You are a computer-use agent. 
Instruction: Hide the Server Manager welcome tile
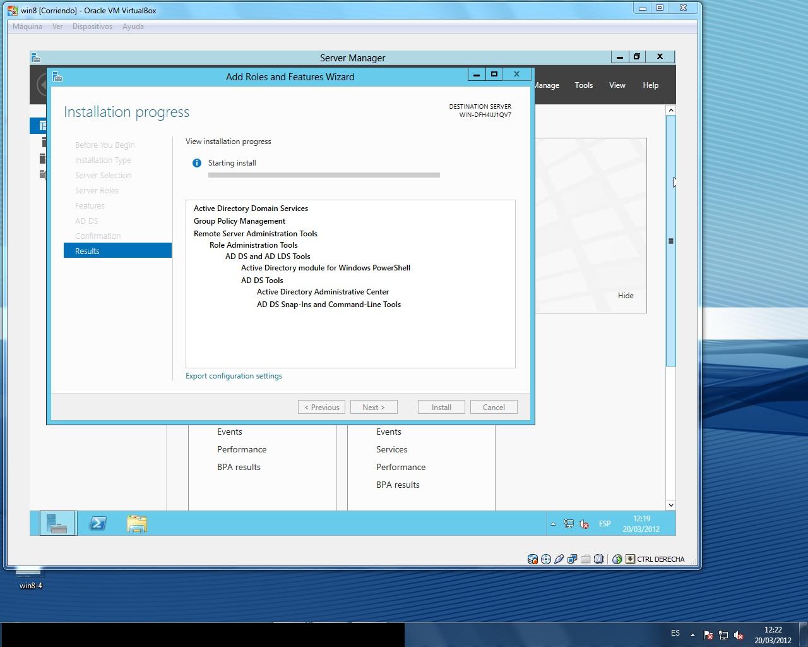tap(626, 296)
